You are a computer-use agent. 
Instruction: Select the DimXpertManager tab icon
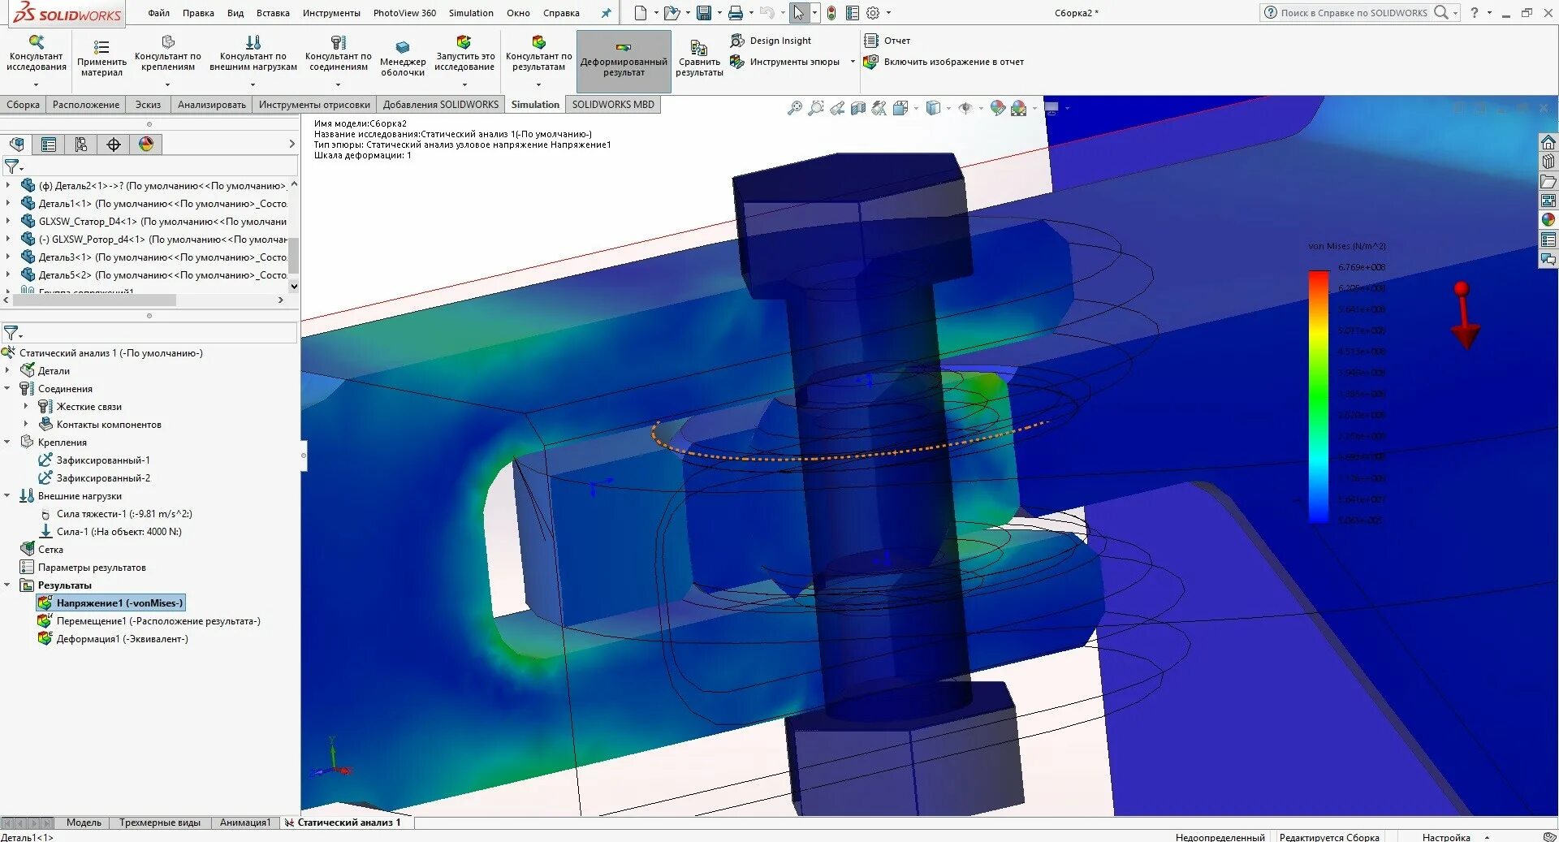(114, 145)
